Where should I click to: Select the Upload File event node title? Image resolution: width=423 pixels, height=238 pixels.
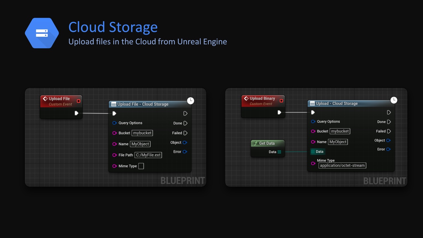[59, 99]
